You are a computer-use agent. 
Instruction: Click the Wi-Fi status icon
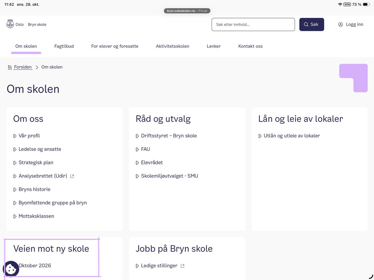(340, 4)
